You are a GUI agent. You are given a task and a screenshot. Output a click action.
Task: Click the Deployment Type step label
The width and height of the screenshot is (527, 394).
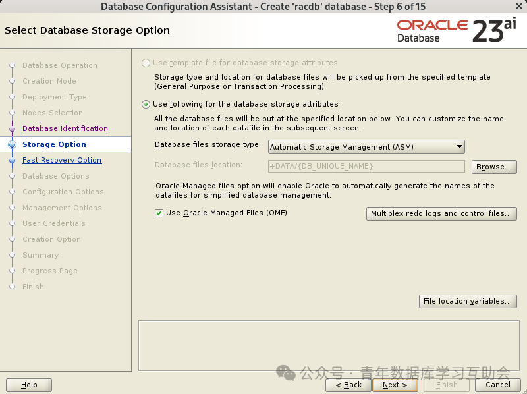click(x=55, y=97)
